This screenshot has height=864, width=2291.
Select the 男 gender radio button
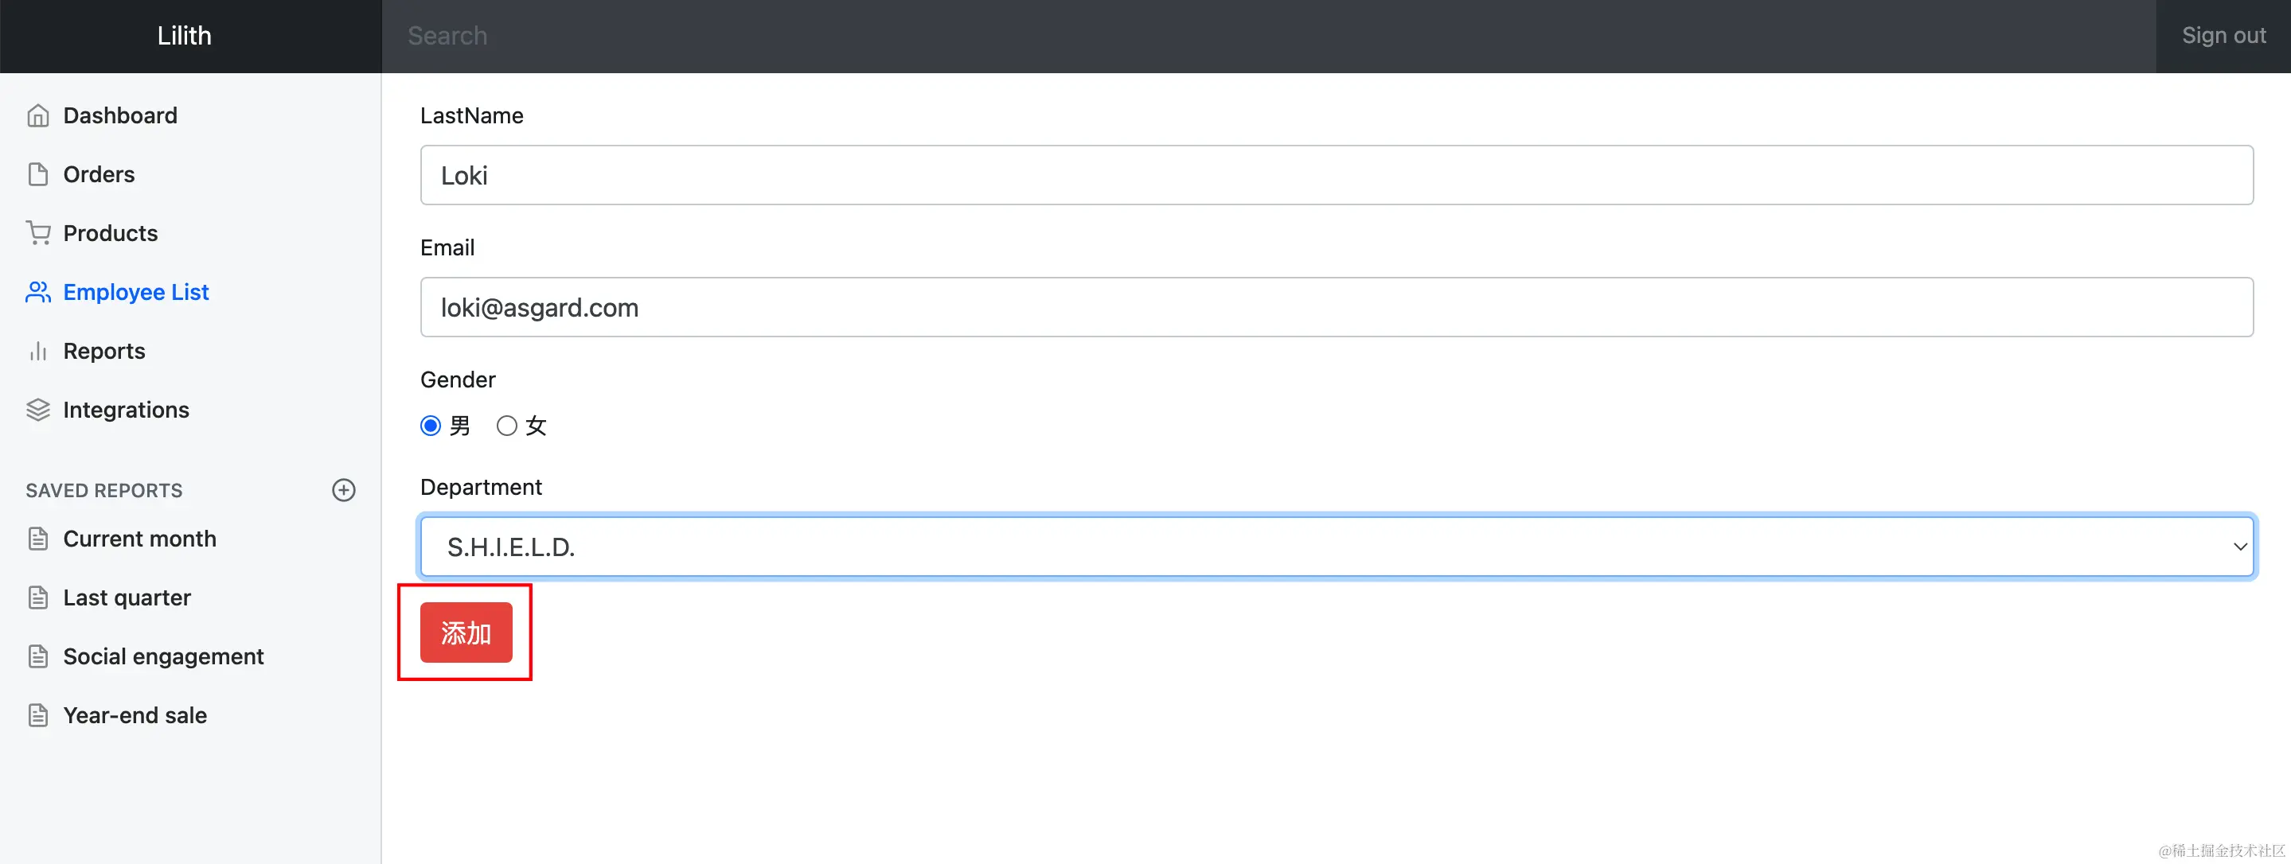click(431, 426)
